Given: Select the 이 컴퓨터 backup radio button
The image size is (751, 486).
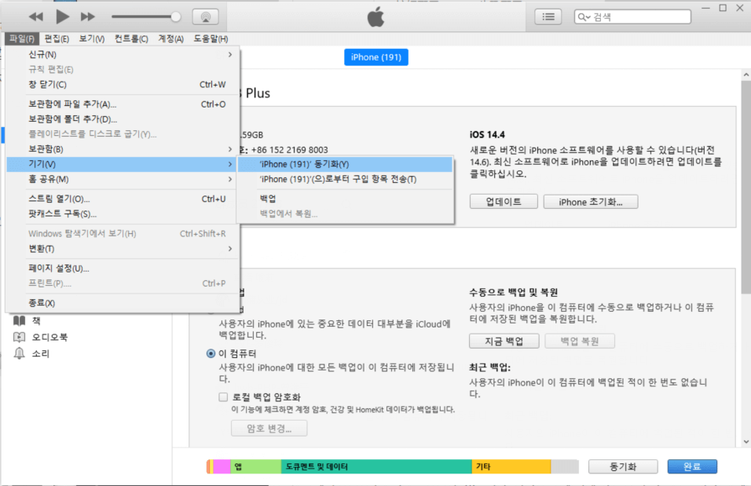Looking at the screenshot, I should click(210, 353).
